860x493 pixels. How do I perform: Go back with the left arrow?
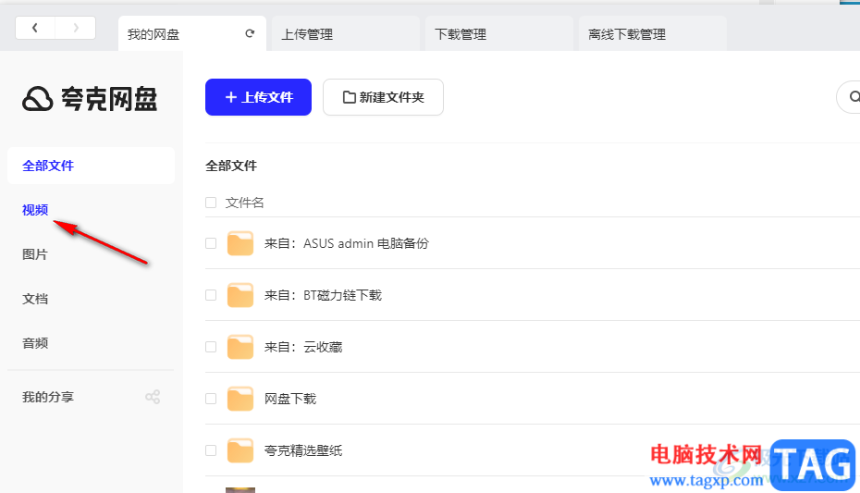(35, 28)
